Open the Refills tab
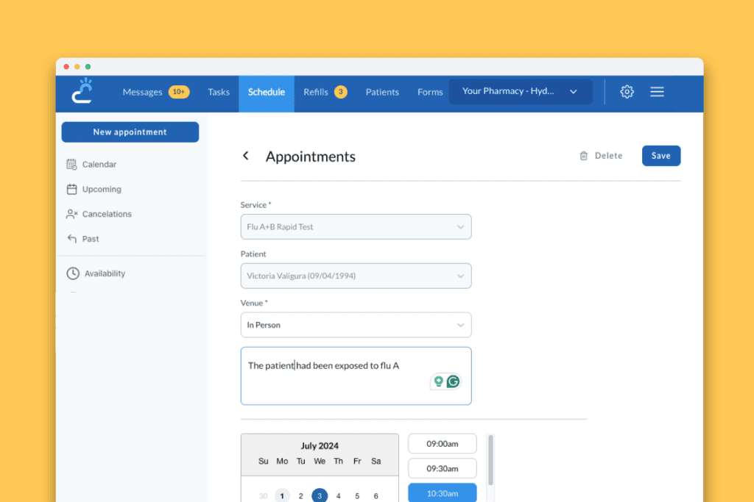Viewport: 754px width, 502px height. (x=315, y=92)
